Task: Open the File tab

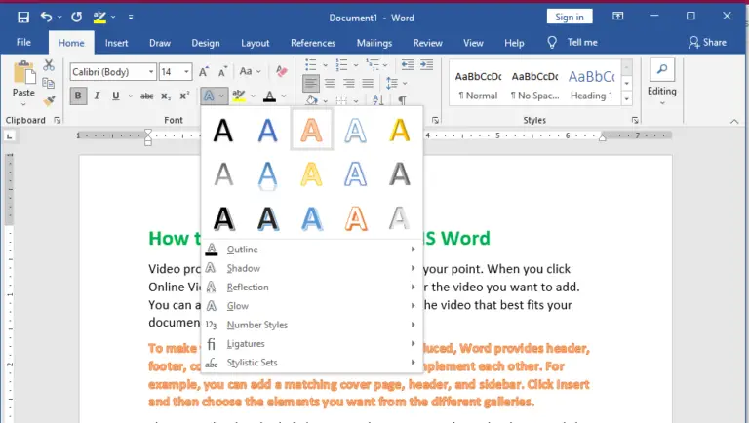Action: pyautogui.click(x=23, y=43)
